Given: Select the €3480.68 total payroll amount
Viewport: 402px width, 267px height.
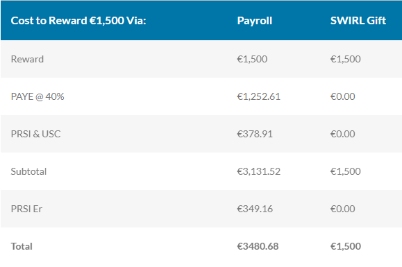Looking at the screenshot, I should tap(258, 246).
